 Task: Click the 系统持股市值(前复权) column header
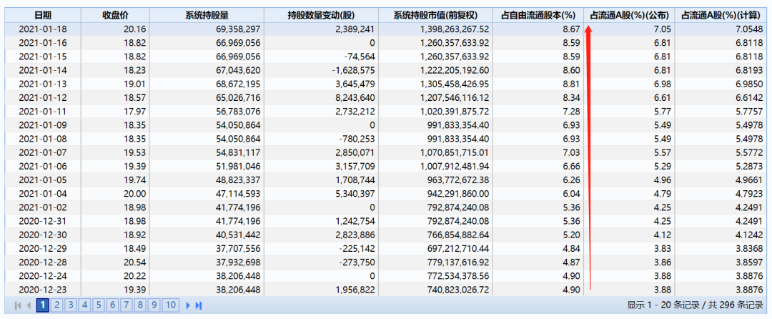pos(436,15)
